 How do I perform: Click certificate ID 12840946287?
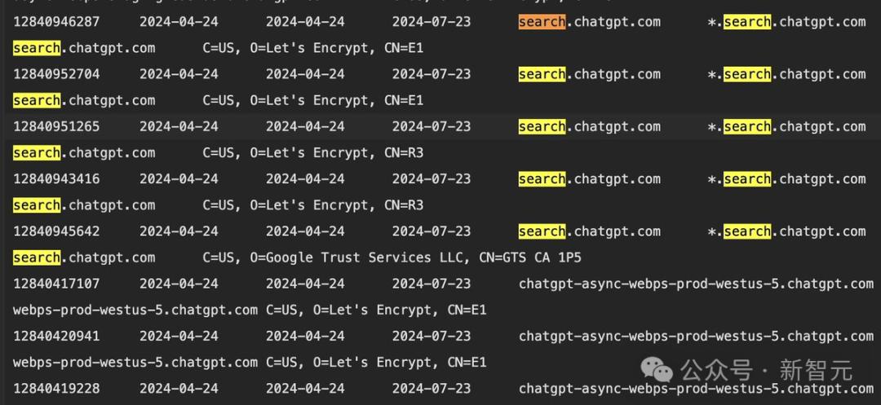56,22
